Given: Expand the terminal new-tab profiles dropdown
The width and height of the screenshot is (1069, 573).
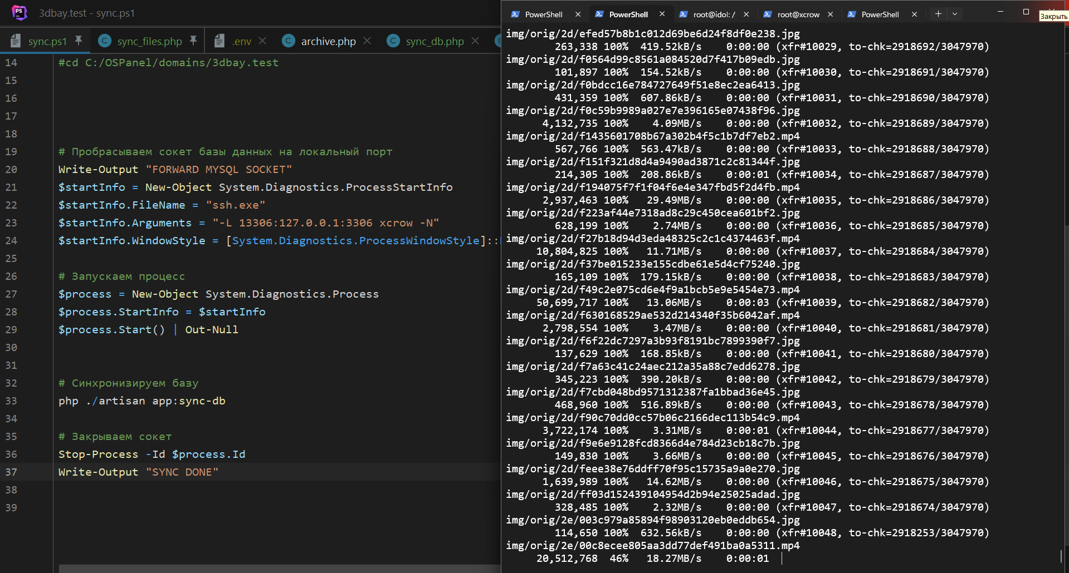Looking at the screenshot, I should pos(955,14).
